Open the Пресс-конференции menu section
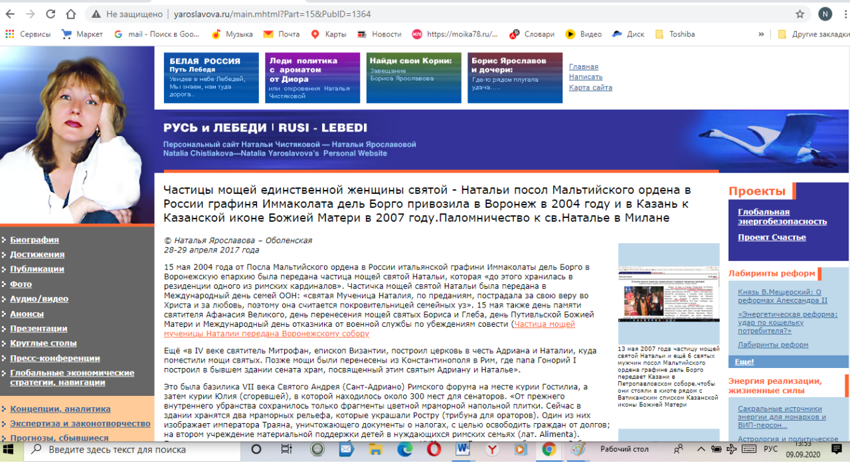The image size is (850, 463). [x=55, y=358]
